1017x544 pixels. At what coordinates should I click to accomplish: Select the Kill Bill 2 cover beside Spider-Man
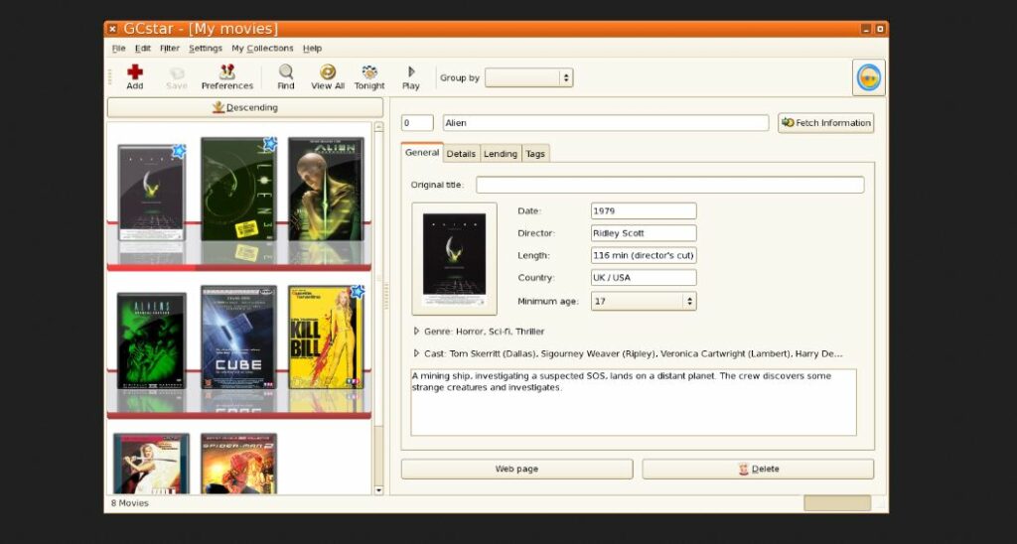click(x=151, y=464)
